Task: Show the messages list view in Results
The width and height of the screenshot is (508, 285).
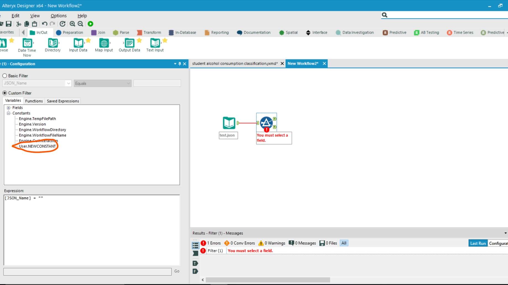Action: click(x=196, y=245)
